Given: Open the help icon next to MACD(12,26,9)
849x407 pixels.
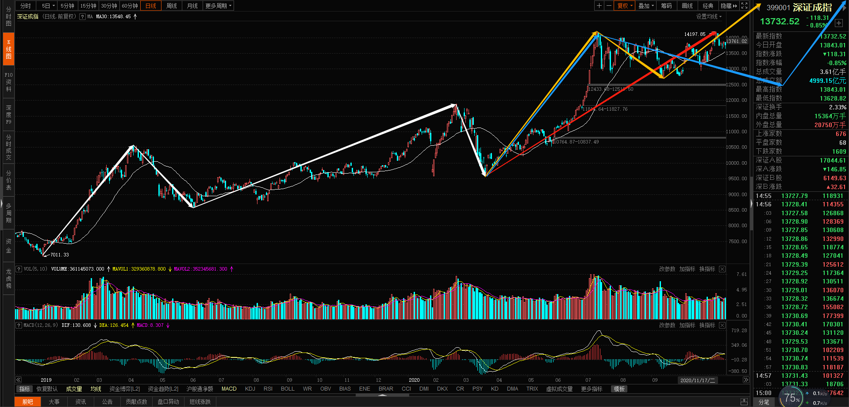Looking at the screenshot, I should pos(19,325).
